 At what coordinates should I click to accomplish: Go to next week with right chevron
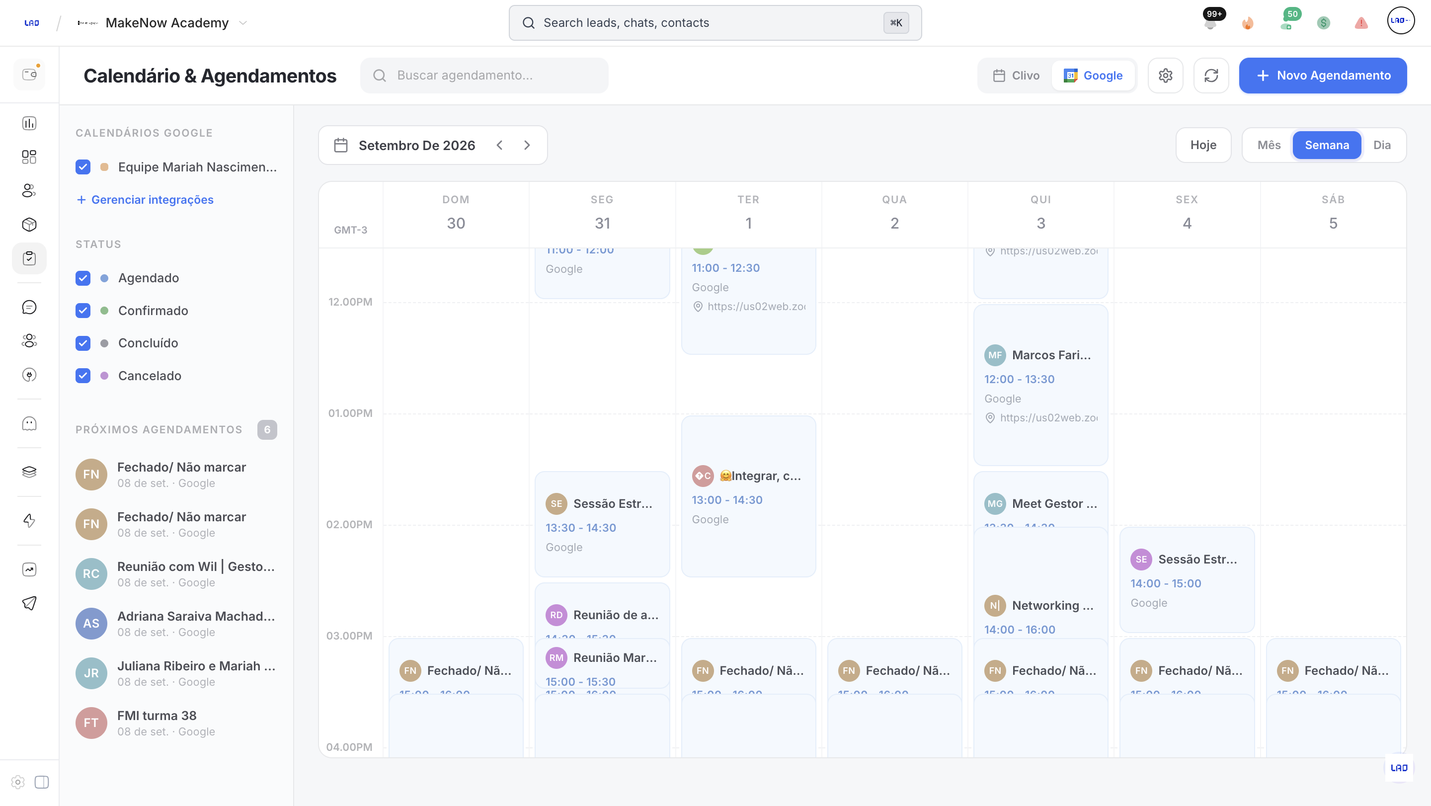[527, 146]
